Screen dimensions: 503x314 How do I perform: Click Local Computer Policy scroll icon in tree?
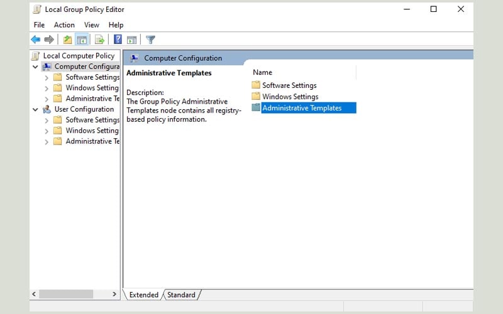(x=36, y=56)
